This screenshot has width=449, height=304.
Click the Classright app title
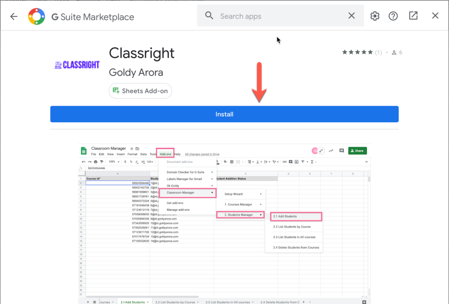[x=142, y=53]
